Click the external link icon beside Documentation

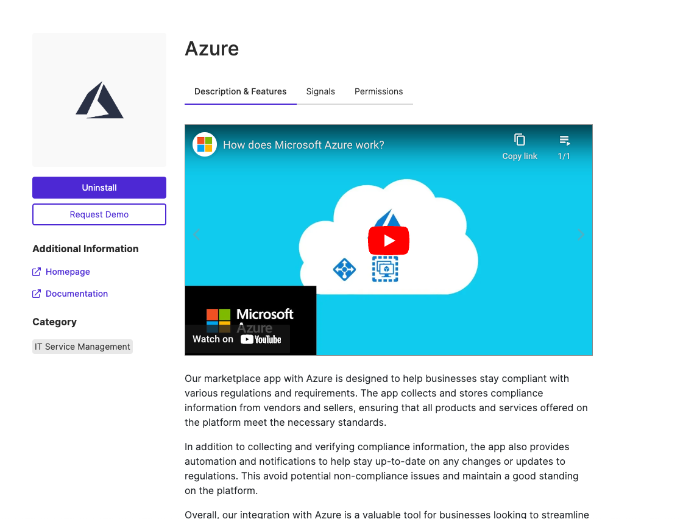(36, 293)
